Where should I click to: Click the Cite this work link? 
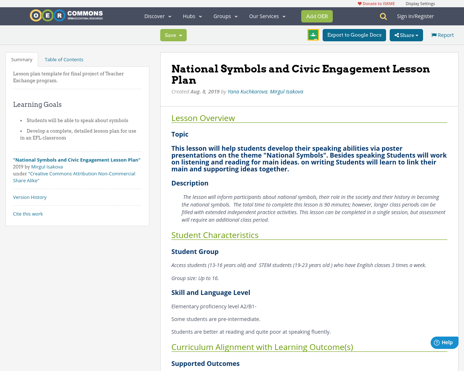28,214
